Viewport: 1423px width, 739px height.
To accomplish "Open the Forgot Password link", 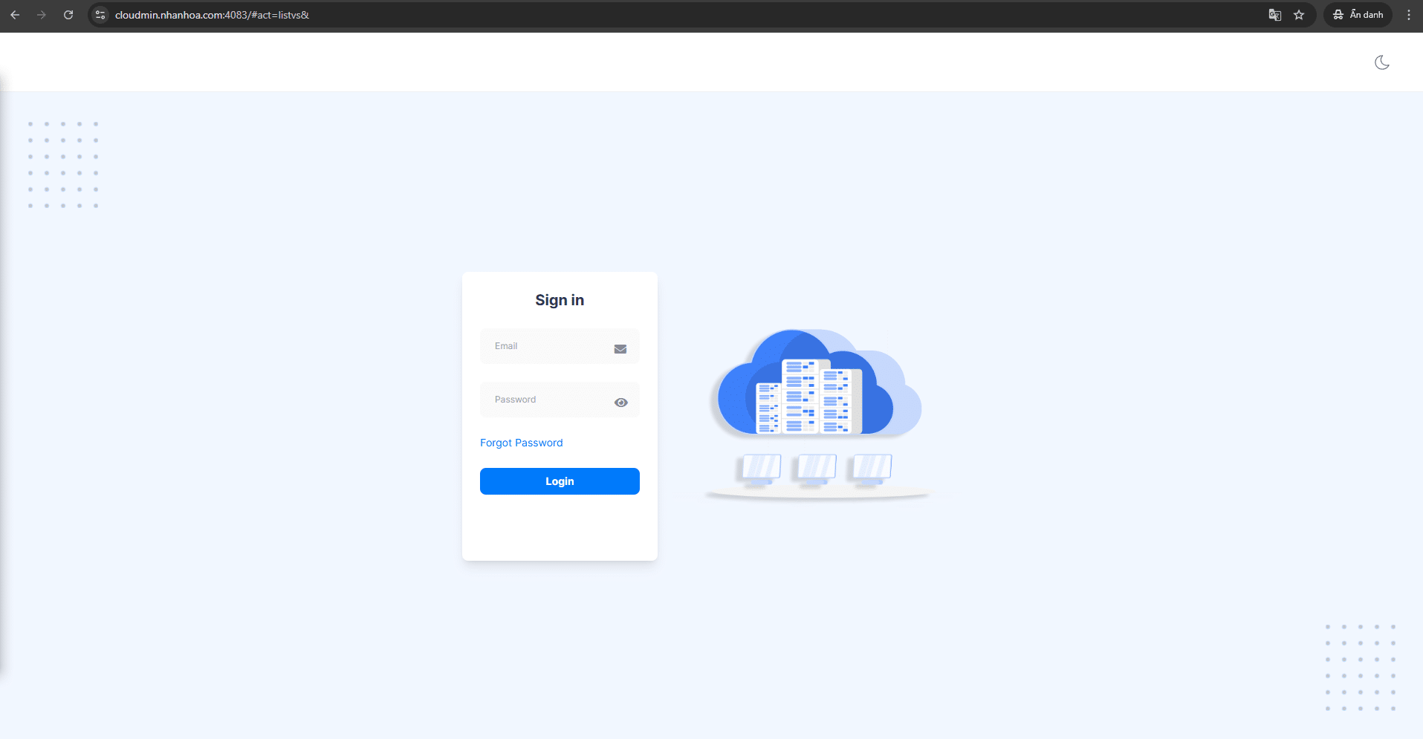I will (x=521, y=443).
